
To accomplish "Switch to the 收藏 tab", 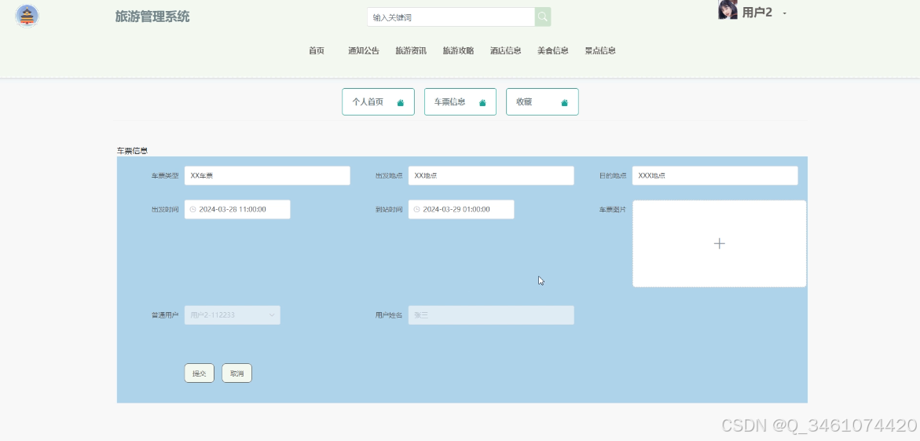I will (542, 101).
